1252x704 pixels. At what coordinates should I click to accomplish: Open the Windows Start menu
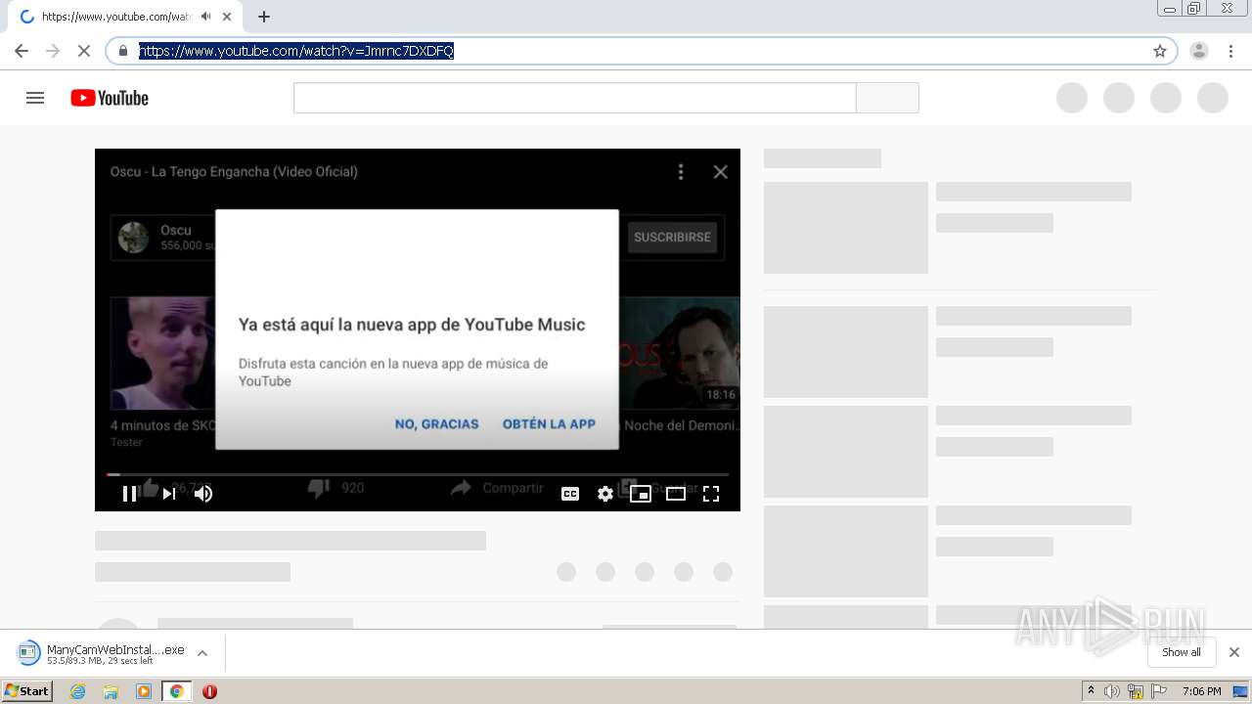tap(27, 691)
